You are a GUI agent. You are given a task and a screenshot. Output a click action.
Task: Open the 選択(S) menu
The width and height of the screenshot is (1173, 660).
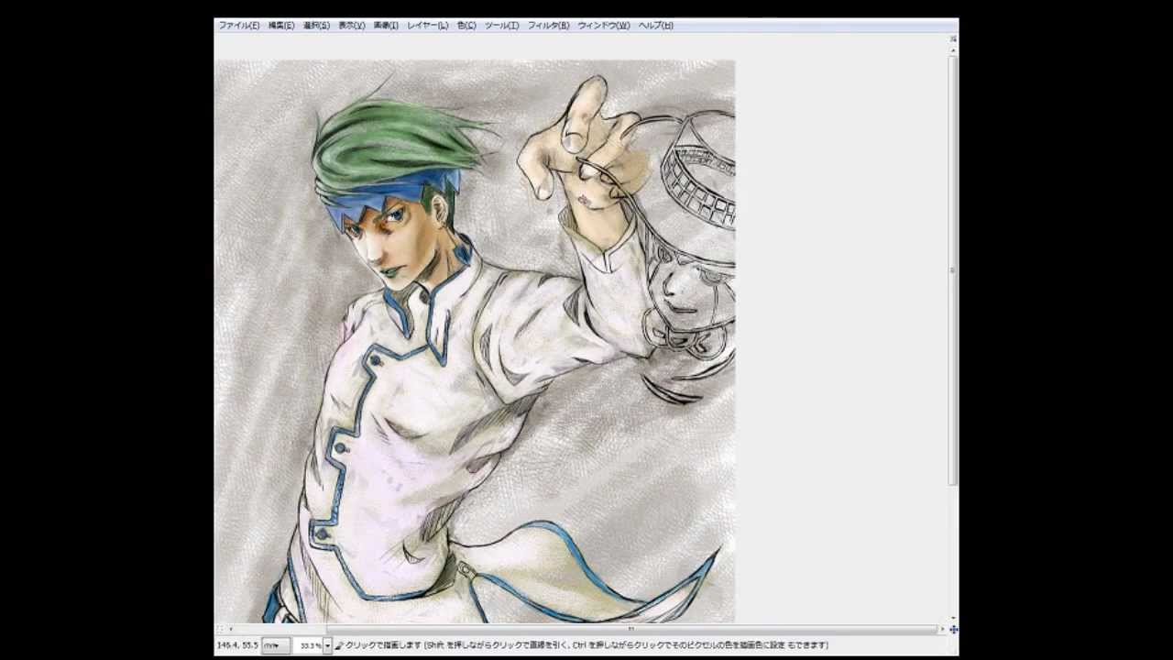pos(316,26)
